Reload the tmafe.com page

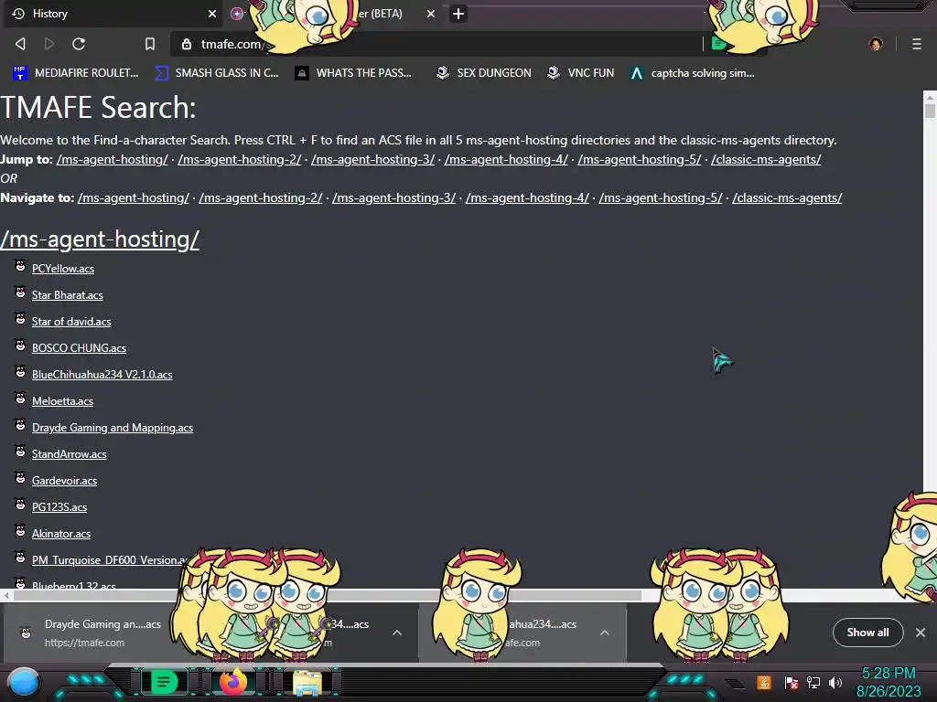pos(79,44)
